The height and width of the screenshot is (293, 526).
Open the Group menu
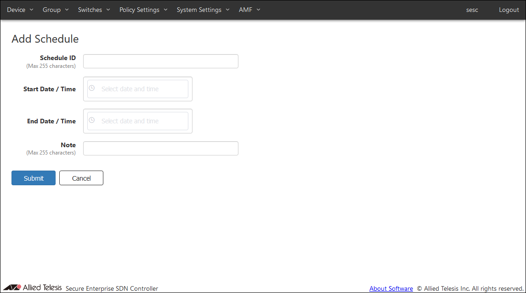tap(56, 10)
